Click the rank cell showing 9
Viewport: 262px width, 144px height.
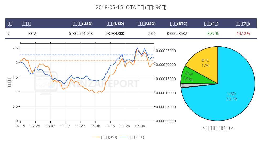coord(8,34)
